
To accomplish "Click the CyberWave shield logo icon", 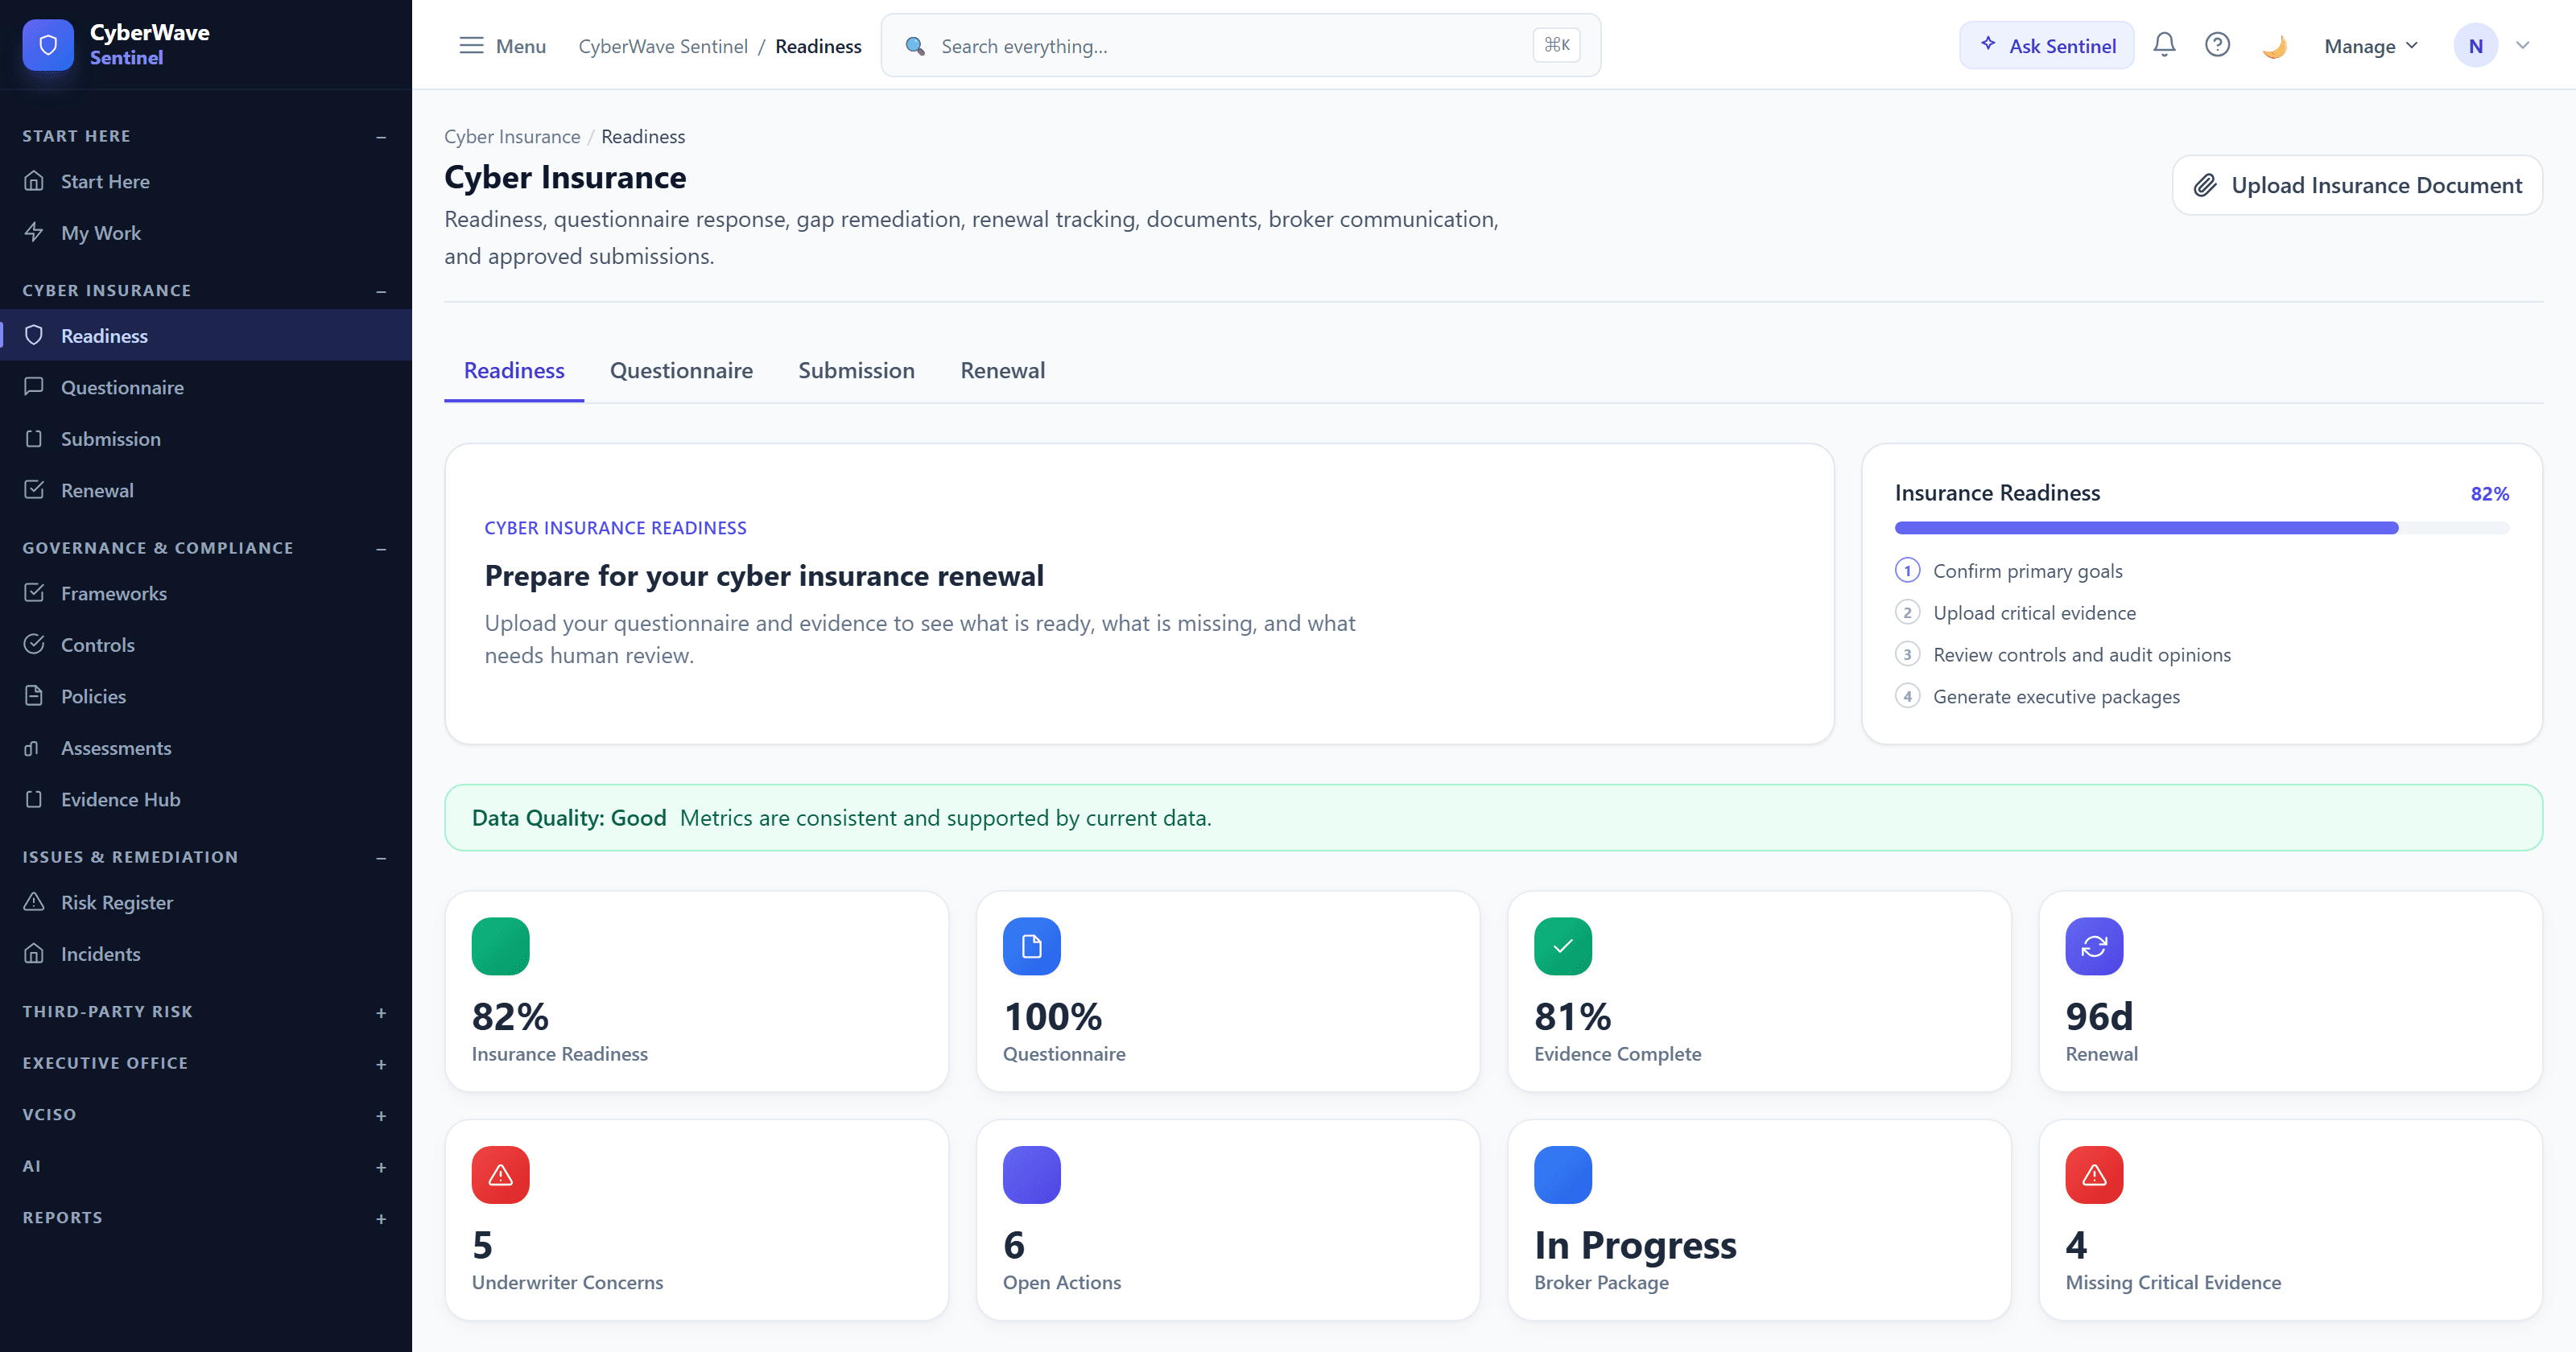I will 48,45.
